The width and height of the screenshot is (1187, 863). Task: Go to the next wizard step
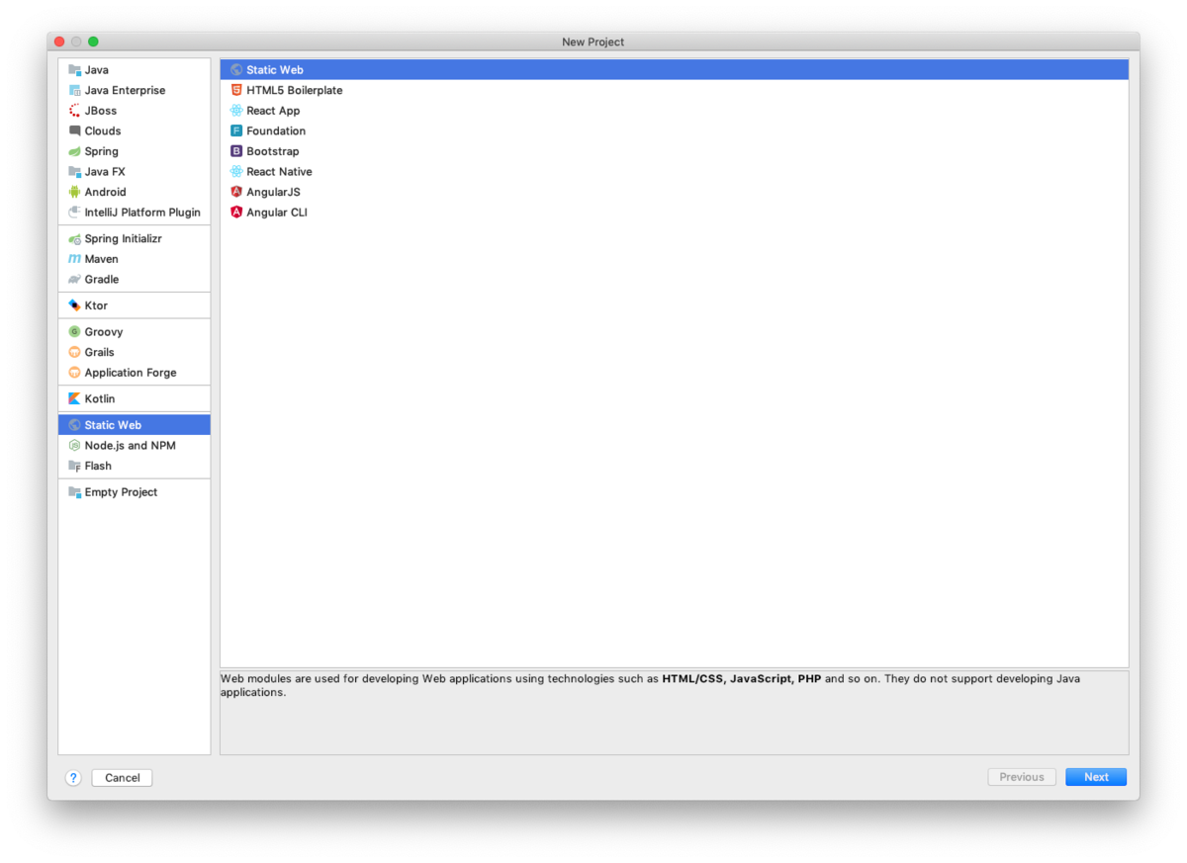click(x=1096, y=777)
